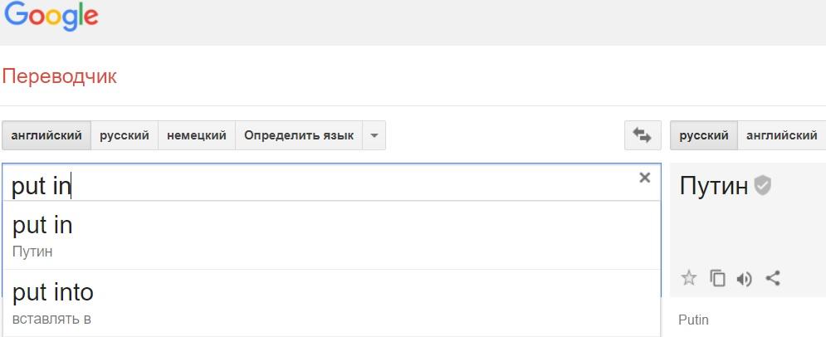Screen dimensions: 826x337
Task: Share the translation using share icon
Action: coord(773,278)
